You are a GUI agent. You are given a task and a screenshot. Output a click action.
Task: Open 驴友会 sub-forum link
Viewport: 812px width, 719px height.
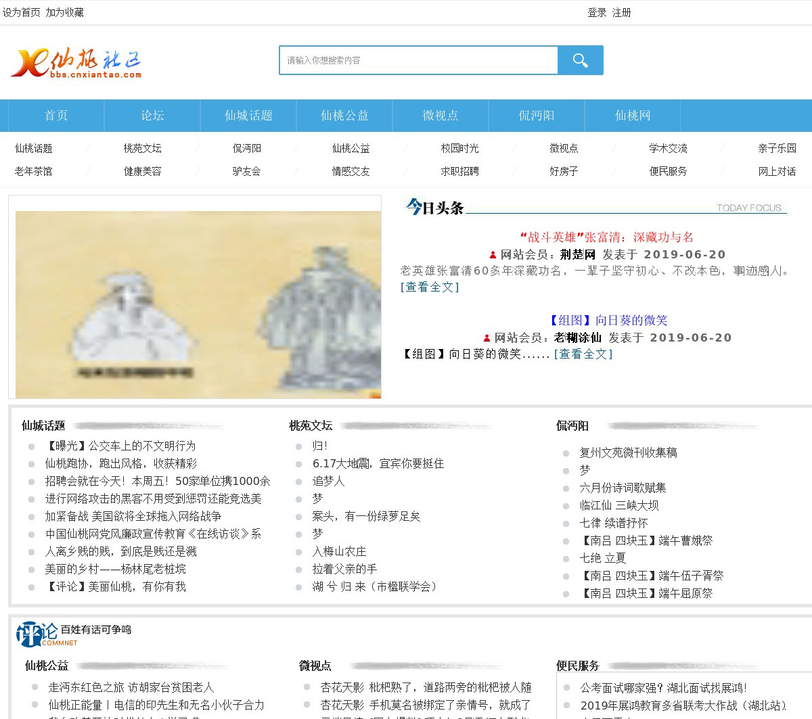tap(247, 172)
